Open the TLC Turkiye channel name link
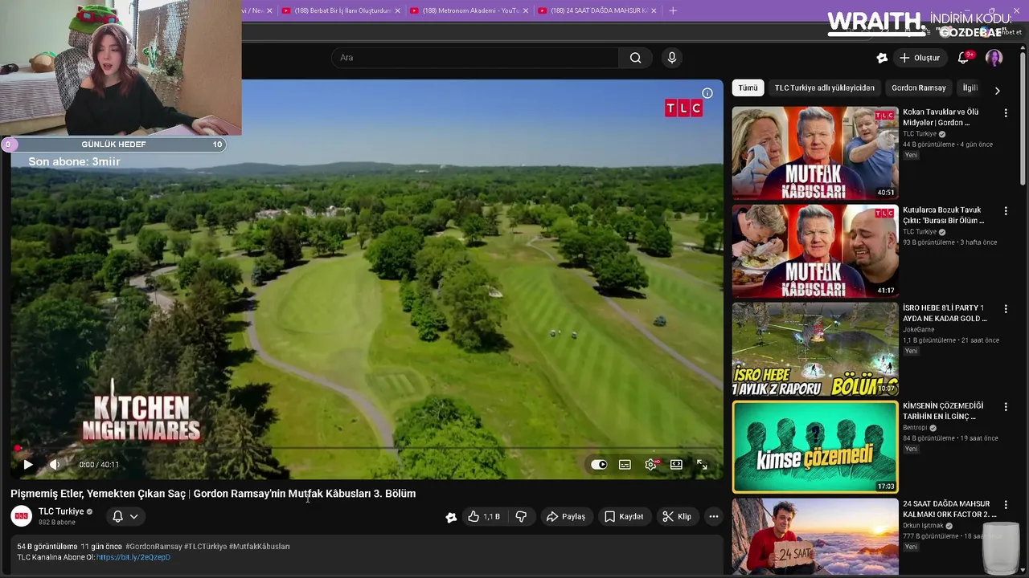This screenshot has width=1029, height=578. [61, 511]
